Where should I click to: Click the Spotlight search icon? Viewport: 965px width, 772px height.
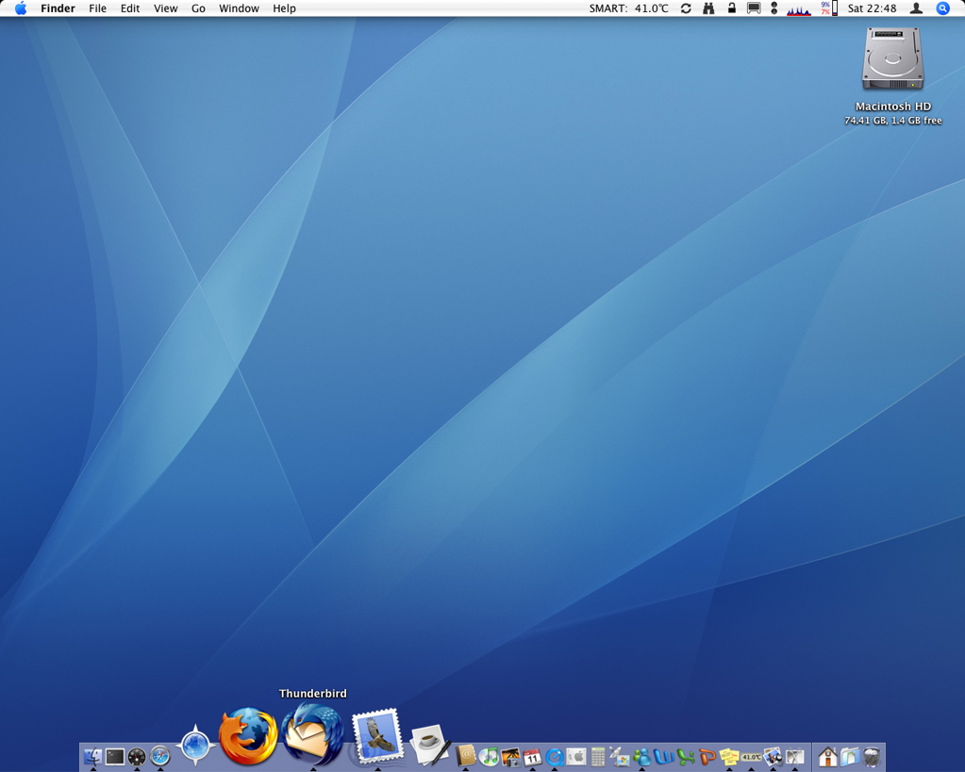click(x=942, y=8)
